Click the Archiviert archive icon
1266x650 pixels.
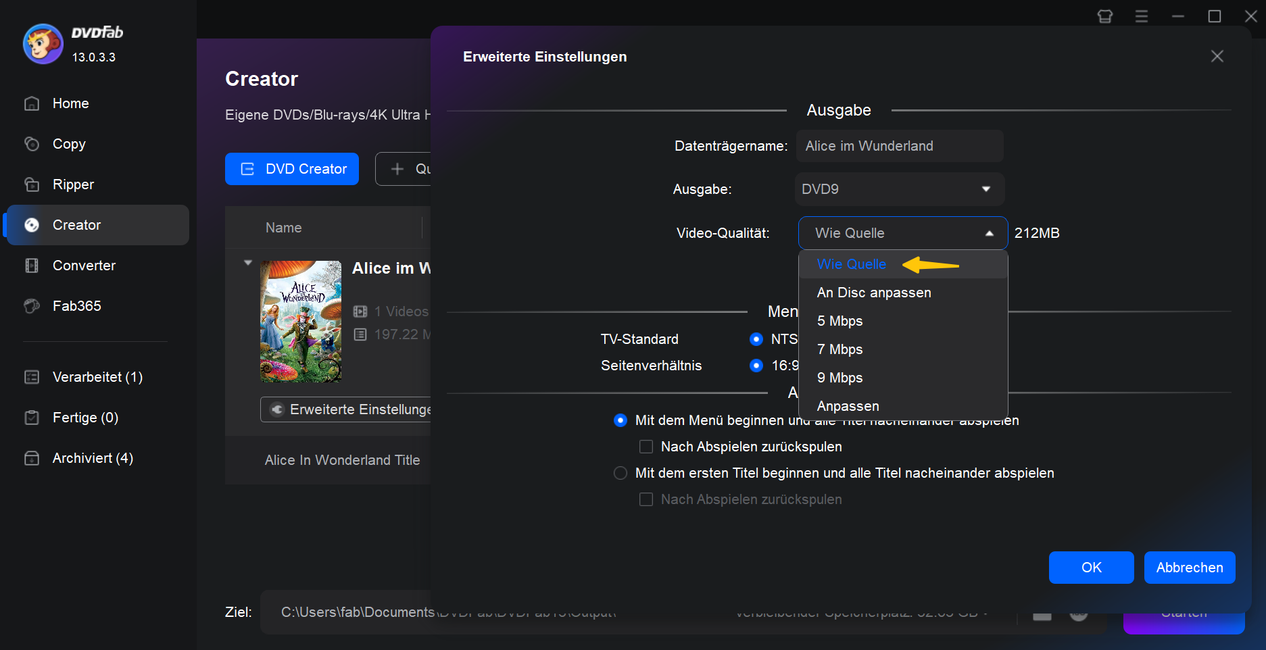coord(32,458)
